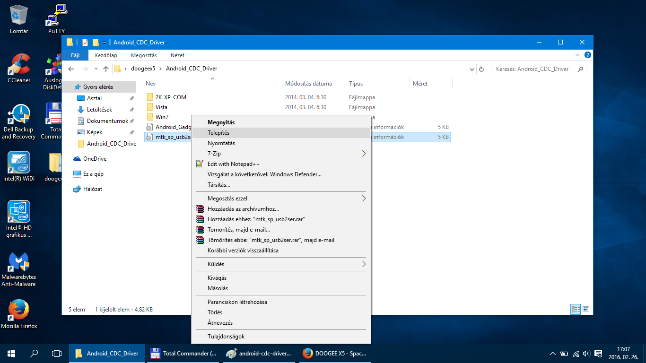Expand the 7-Zip submenu

[281, 154]
